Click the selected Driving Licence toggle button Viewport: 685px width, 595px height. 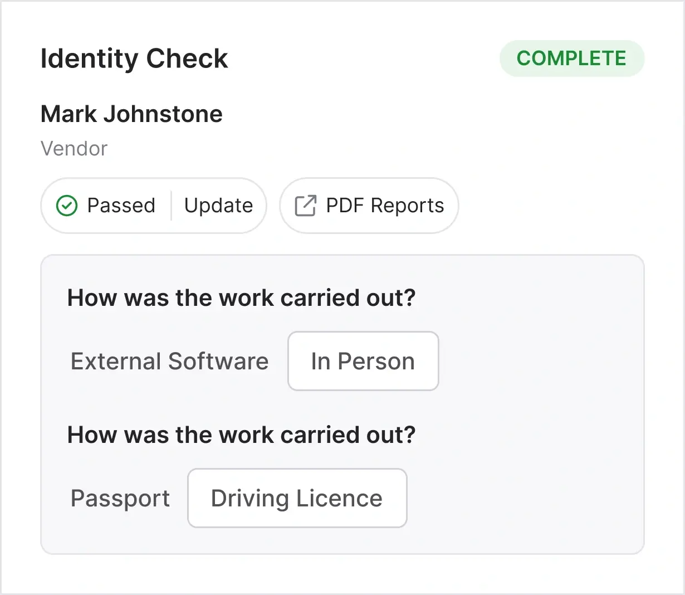coord(296,498)
